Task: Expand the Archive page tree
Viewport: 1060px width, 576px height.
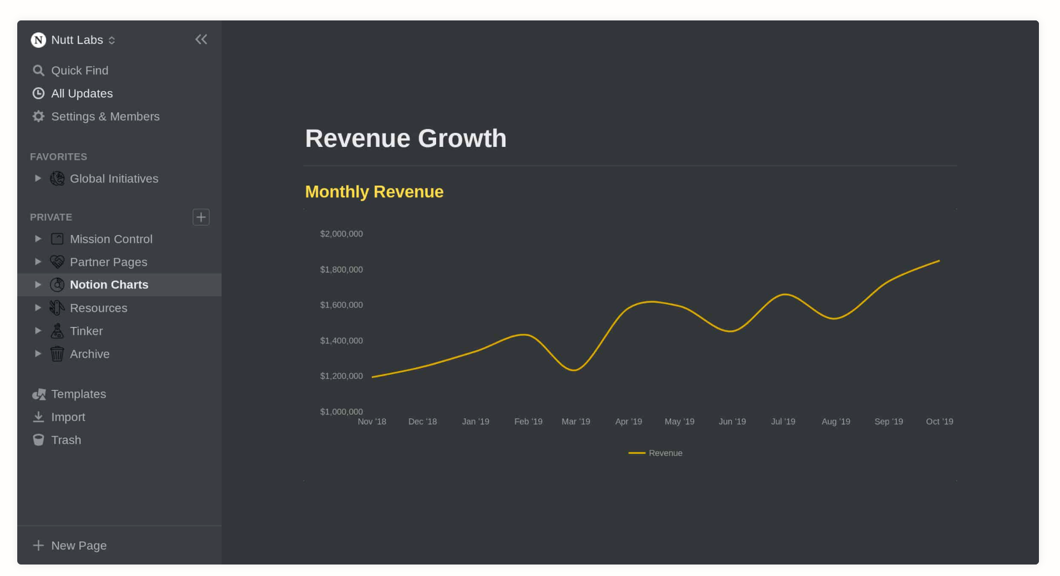Action: pos(38,354)
